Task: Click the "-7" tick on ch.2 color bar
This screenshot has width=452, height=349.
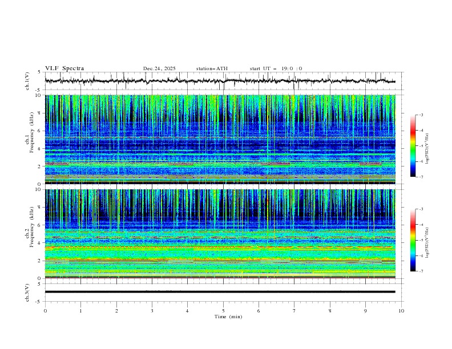Action: point(421,271)
